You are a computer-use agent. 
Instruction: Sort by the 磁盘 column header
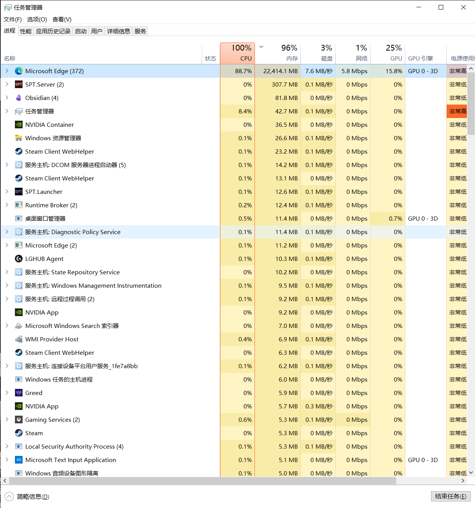[318, 53]
